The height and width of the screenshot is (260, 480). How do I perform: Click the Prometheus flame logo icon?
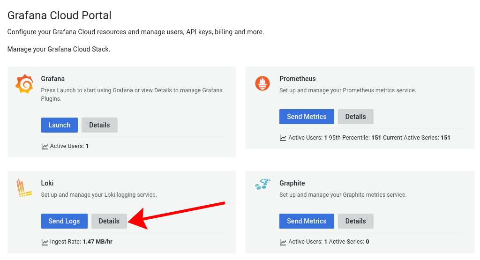pos(262,83)
